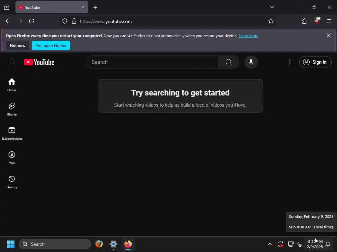Open the notifications bell

click(x=328, y=244)
